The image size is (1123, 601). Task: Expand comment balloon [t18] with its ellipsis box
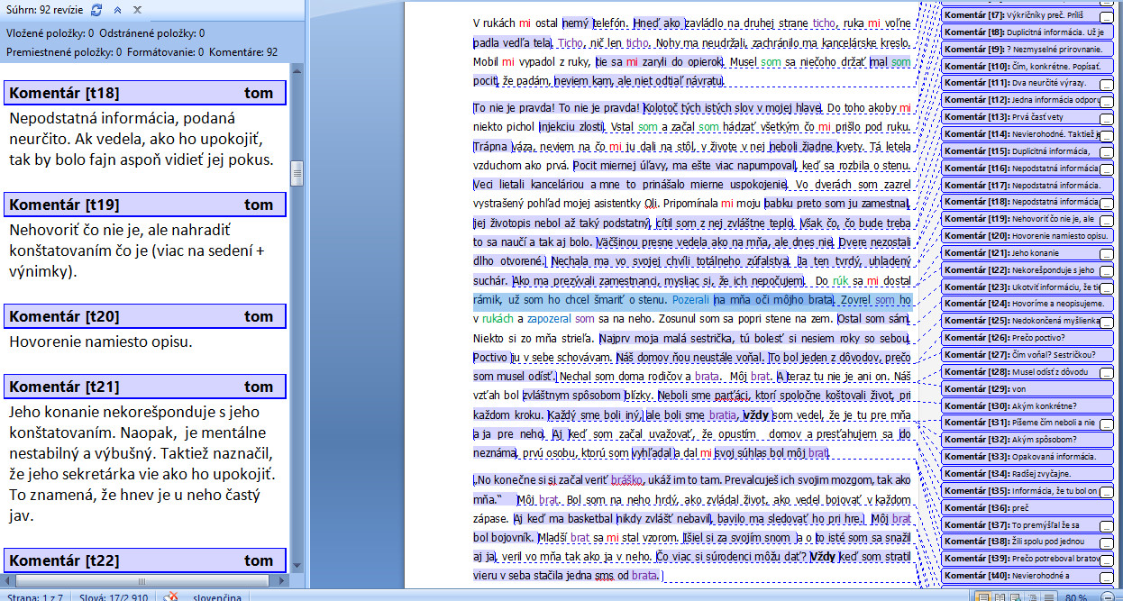pyautogui.click(x=1106, y=205)
